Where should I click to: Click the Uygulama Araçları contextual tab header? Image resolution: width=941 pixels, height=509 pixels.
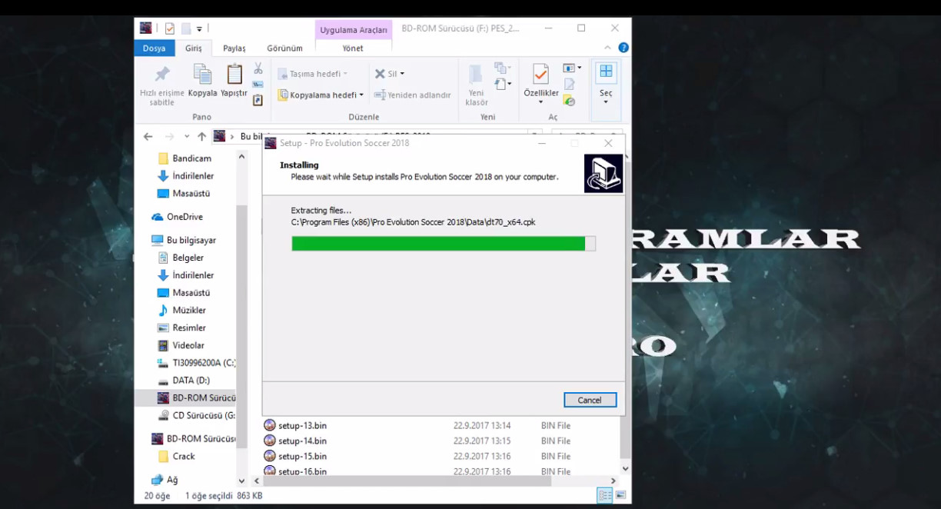point(354,30)
